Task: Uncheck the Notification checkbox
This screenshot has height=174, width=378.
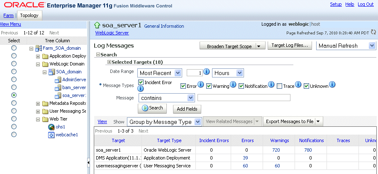Action: pos(241,86)
